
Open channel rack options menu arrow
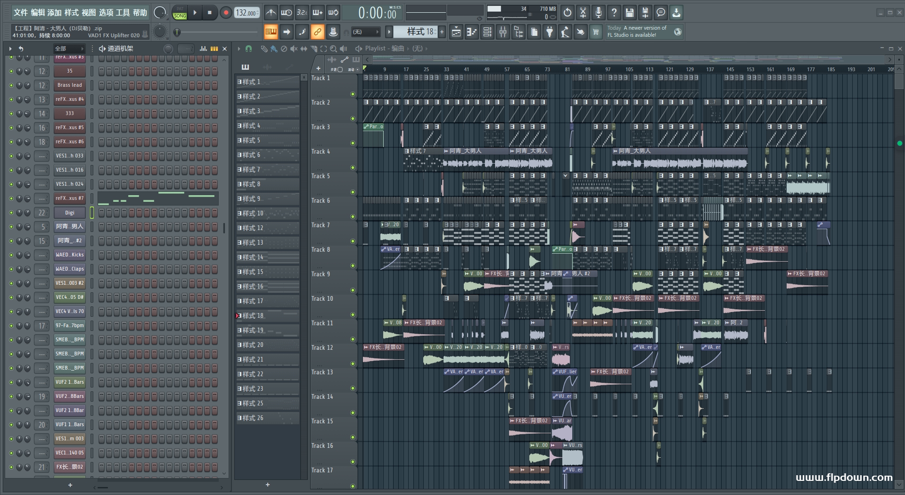(10, 49)
